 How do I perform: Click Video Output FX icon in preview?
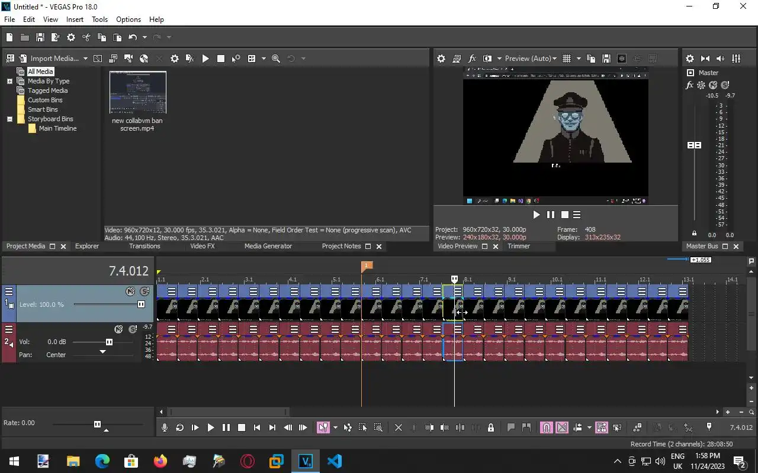pos(472,59)
